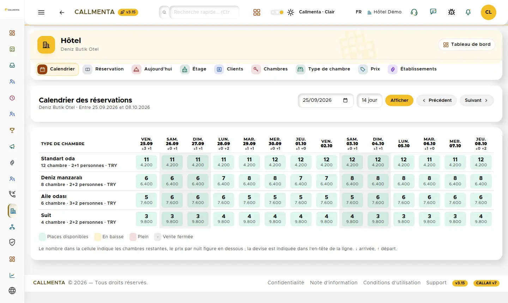
Task: Click the Sam. 03.10 column header
Action: (352, 144)
